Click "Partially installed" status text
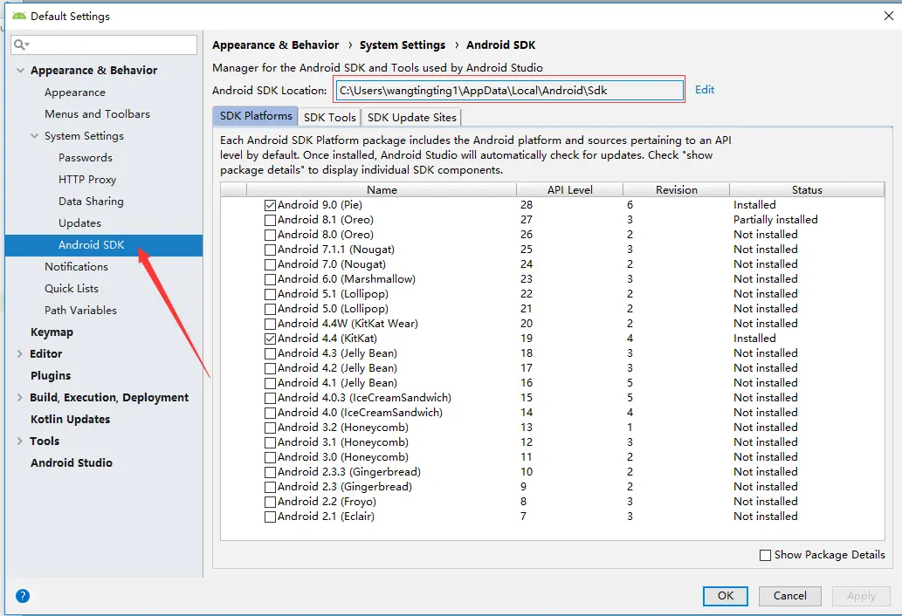 click(775, 220)
